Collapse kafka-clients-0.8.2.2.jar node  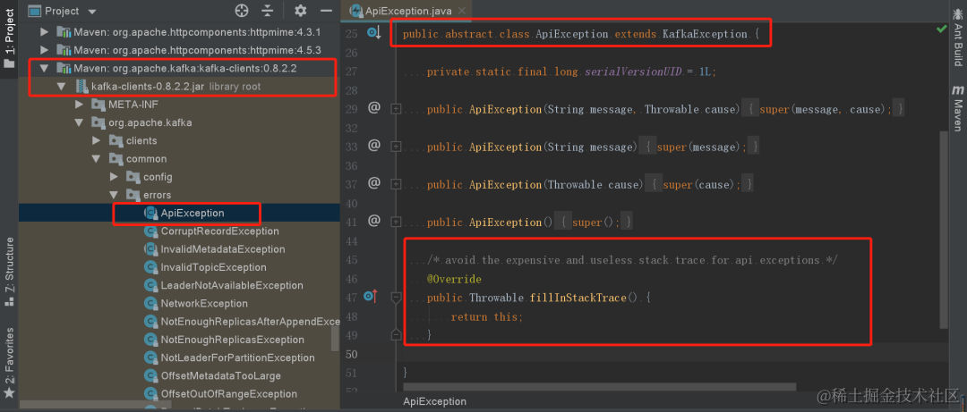tap(61, 86)
